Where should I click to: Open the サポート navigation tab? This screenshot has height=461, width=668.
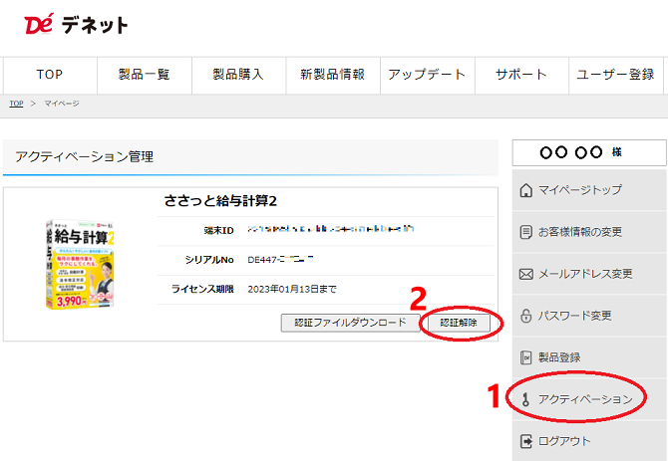point(521,75)
